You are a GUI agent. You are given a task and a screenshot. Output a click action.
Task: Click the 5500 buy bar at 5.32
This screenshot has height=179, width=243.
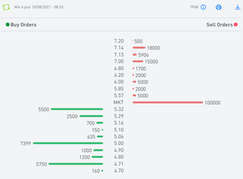[x=77, y=109]
